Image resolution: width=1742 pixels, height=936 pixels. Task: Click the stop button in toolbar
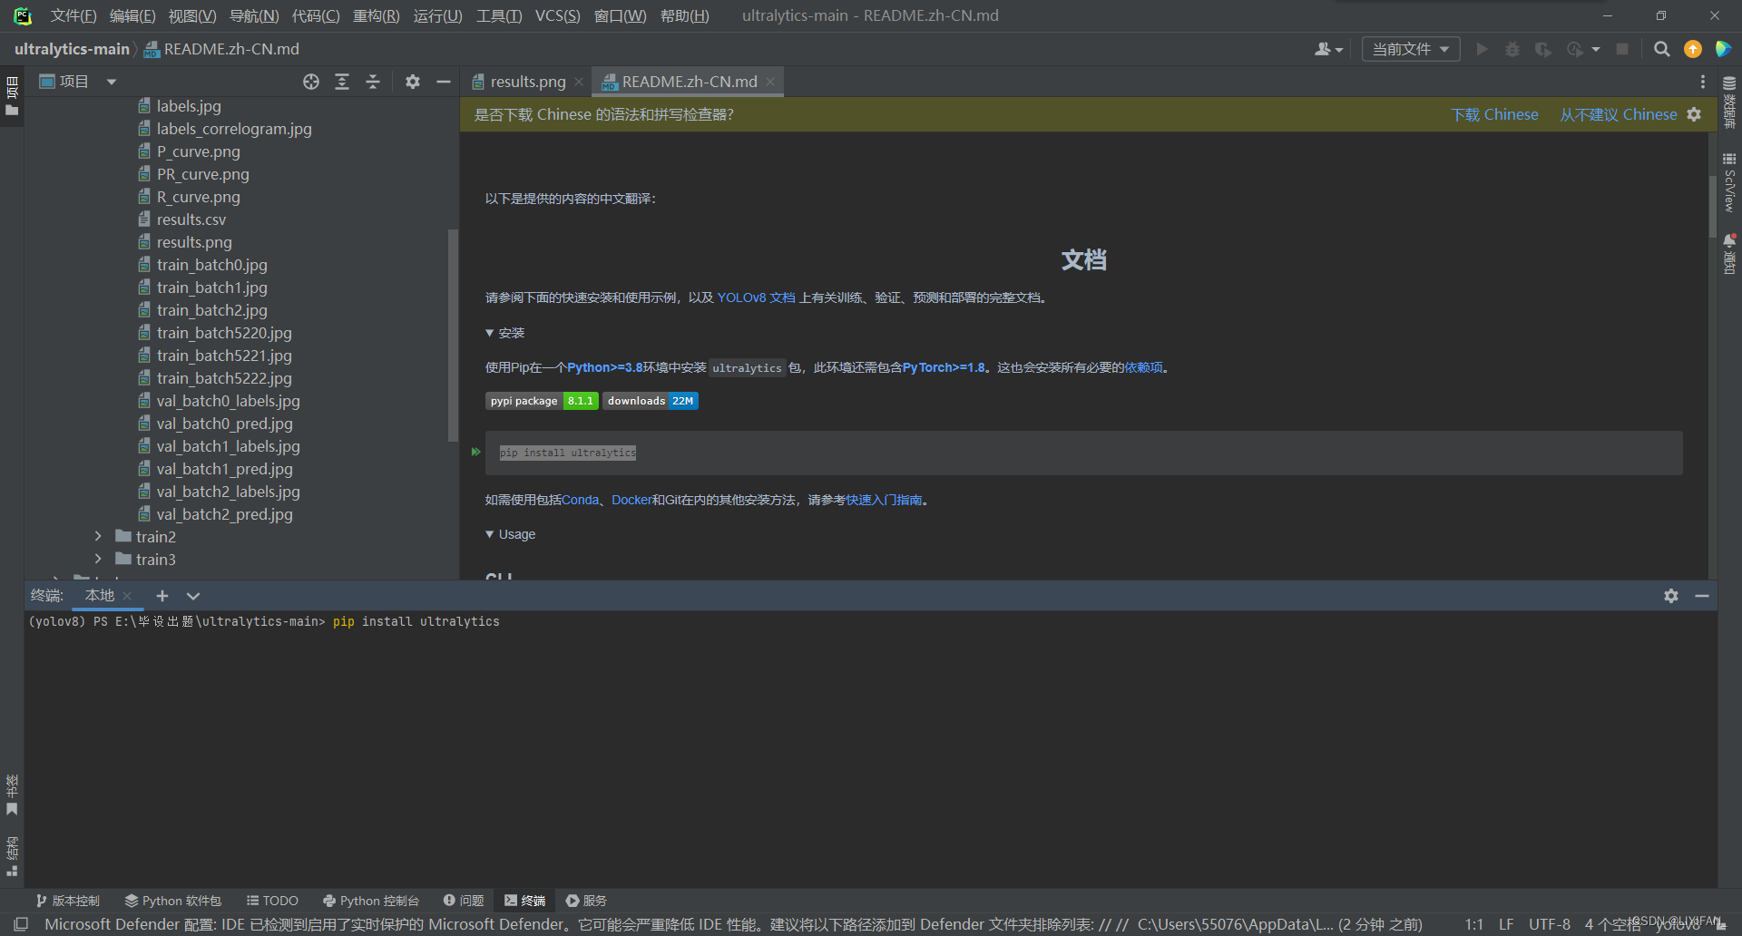coord(1622,49)
